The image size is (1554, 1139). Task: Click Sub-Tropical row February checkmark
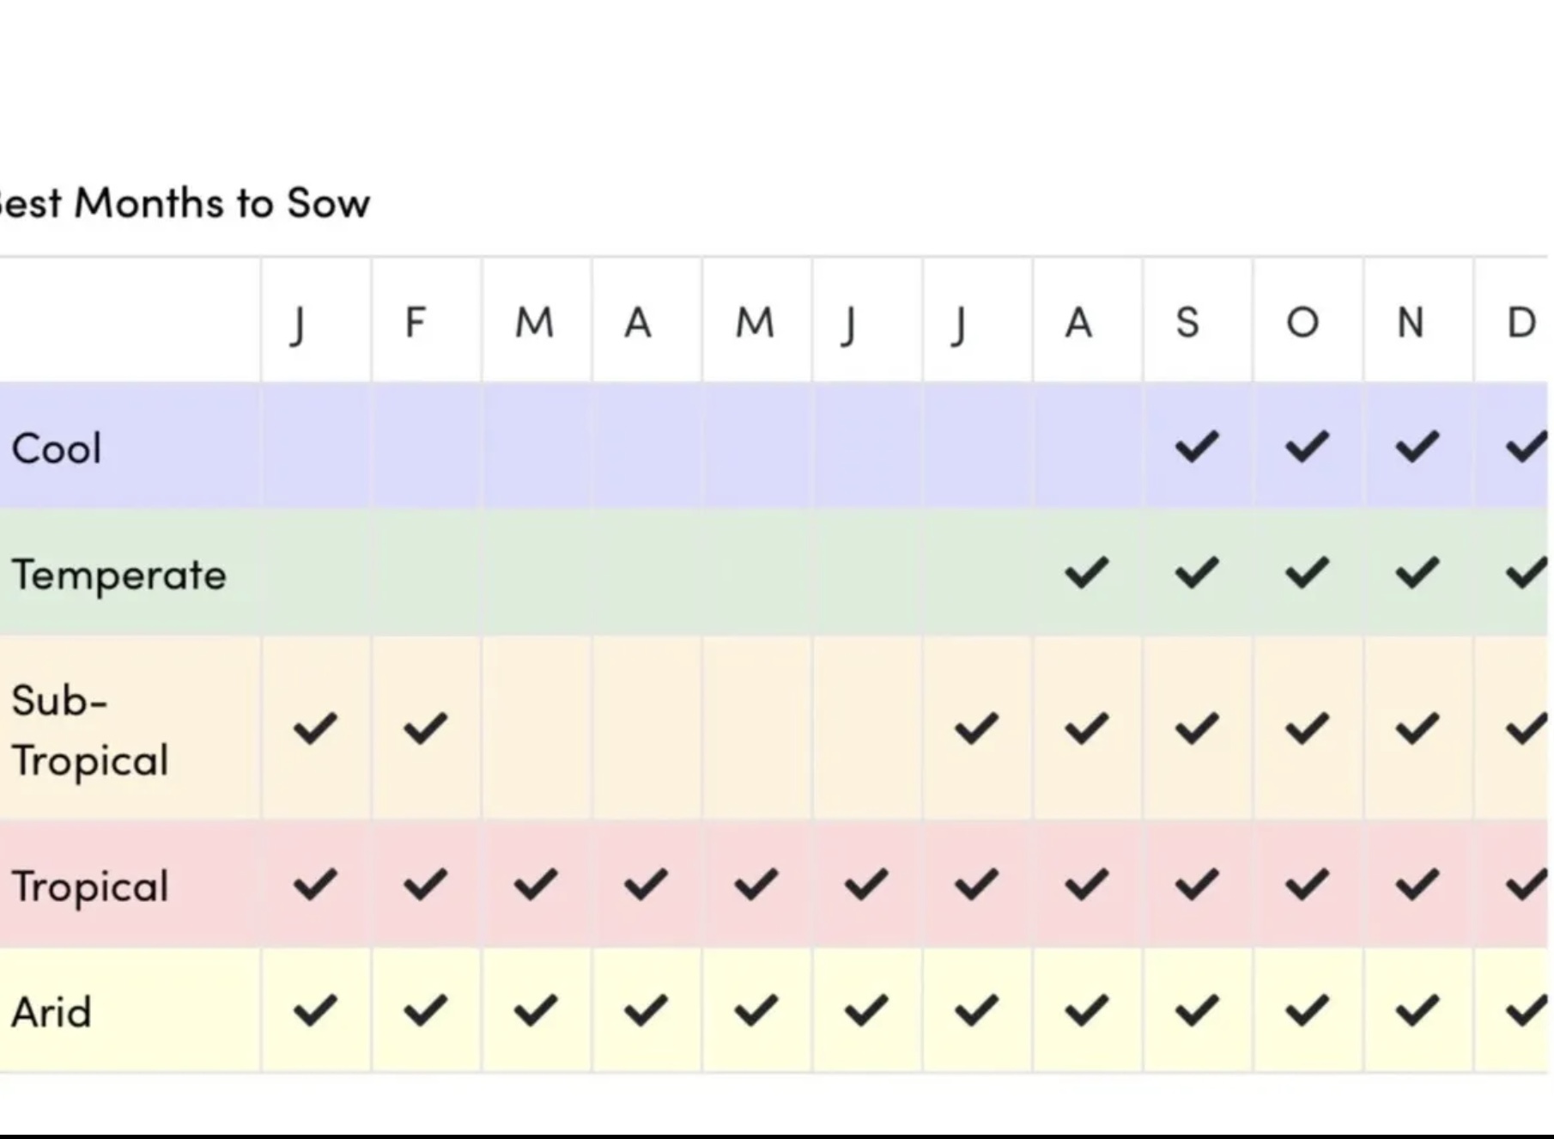tap(425, 728)
